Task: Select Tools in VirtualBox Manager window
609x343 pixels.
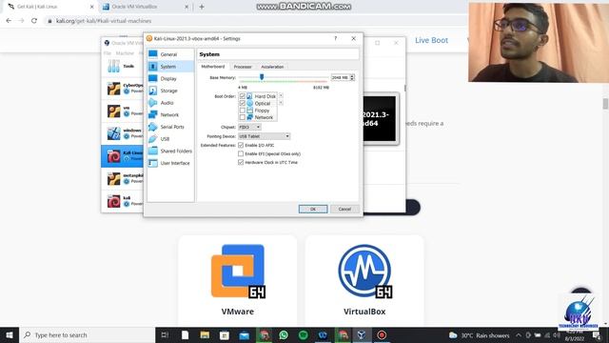Action: point(123,67)
